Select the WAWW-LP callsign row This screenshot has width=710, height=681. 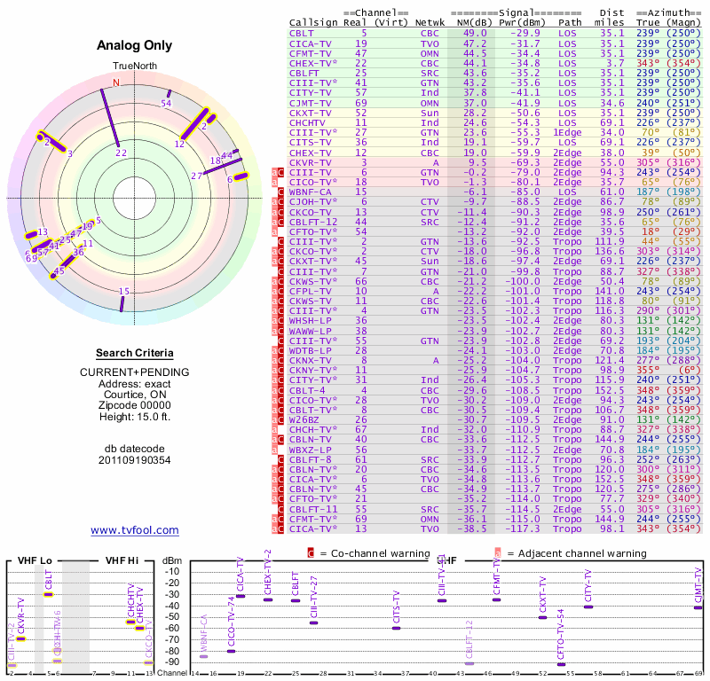(310, 331)
